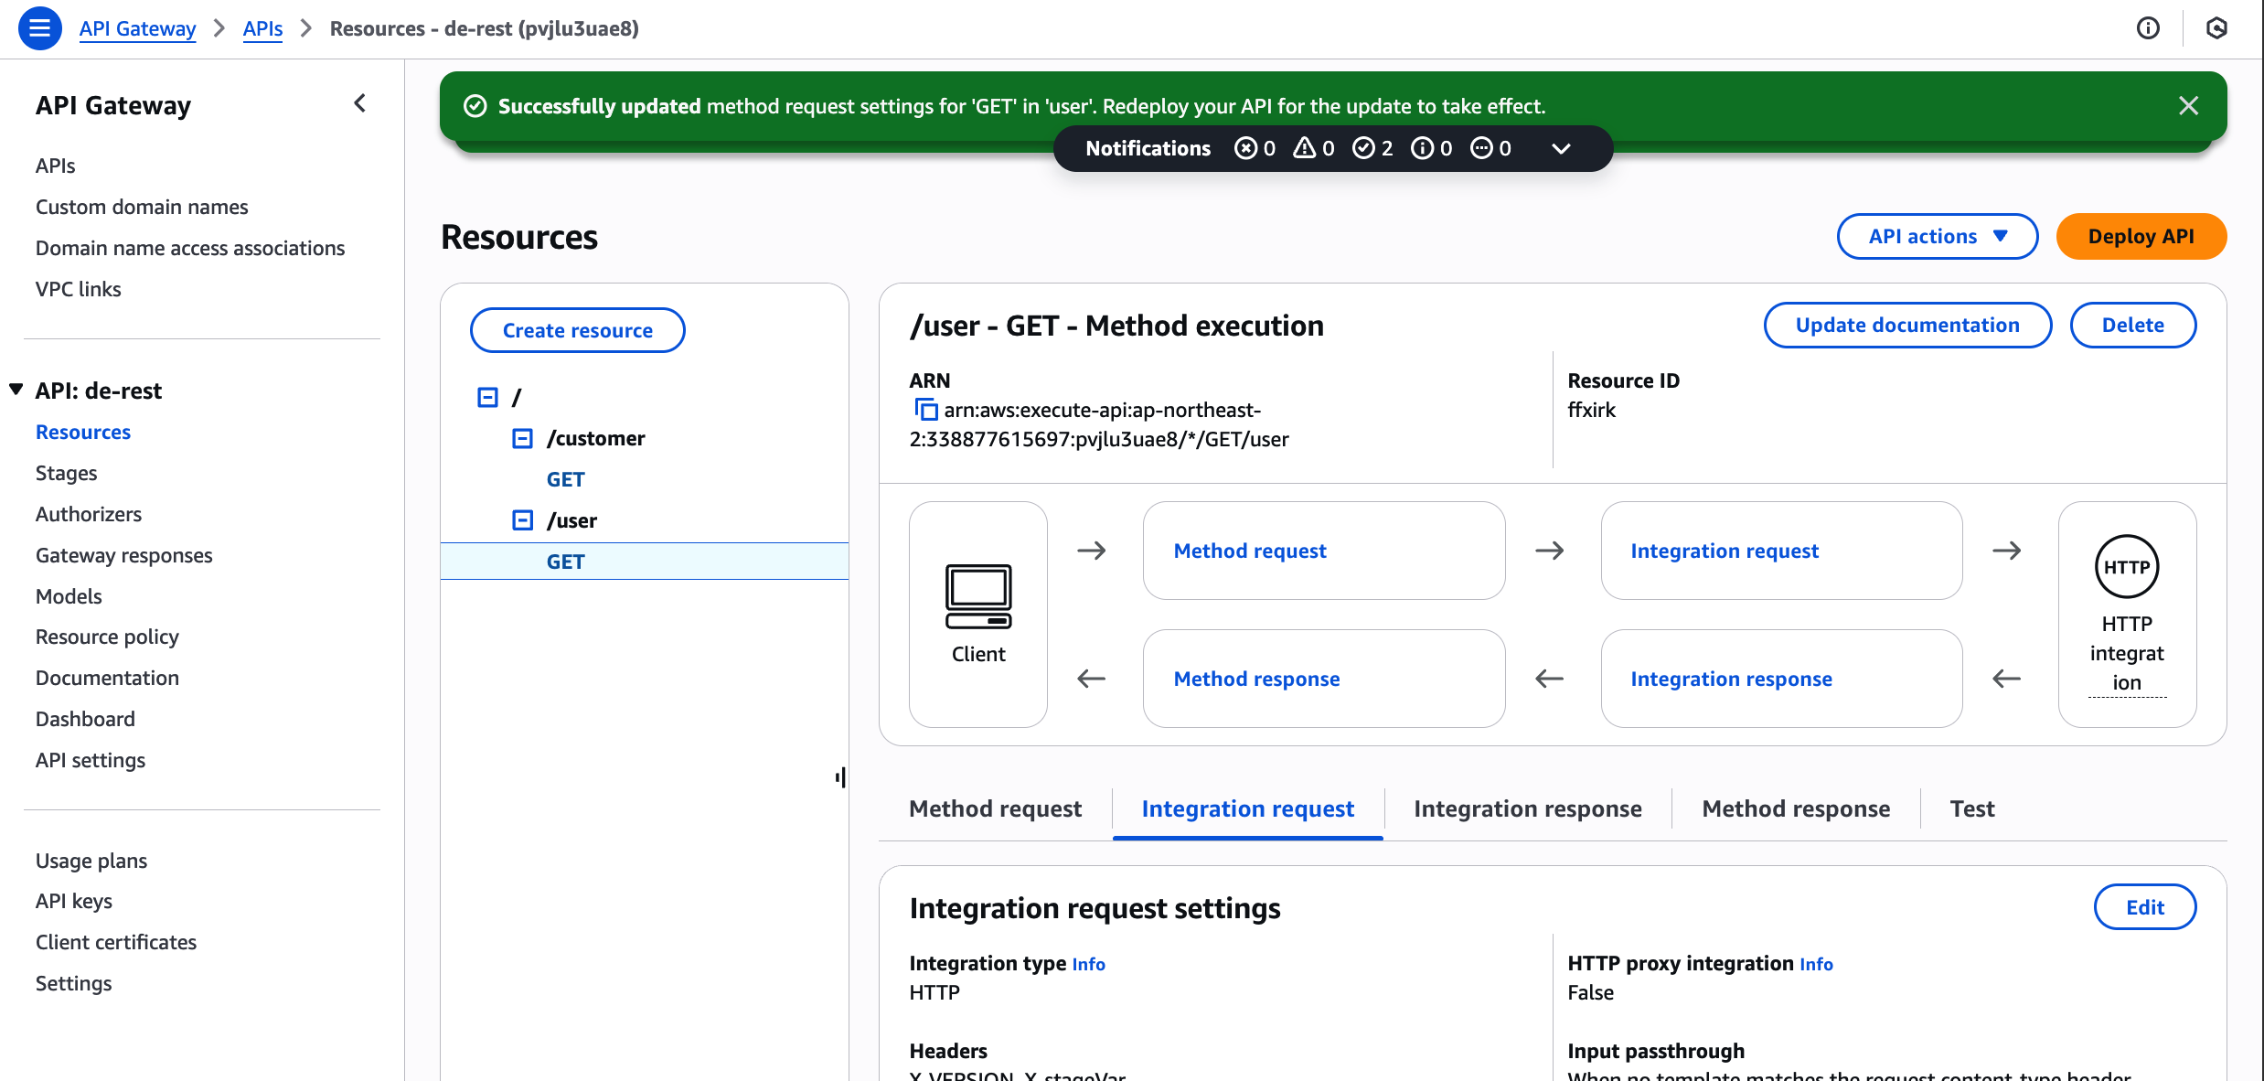Click the hexagon settings icon top right

[x=2216, y=28]
